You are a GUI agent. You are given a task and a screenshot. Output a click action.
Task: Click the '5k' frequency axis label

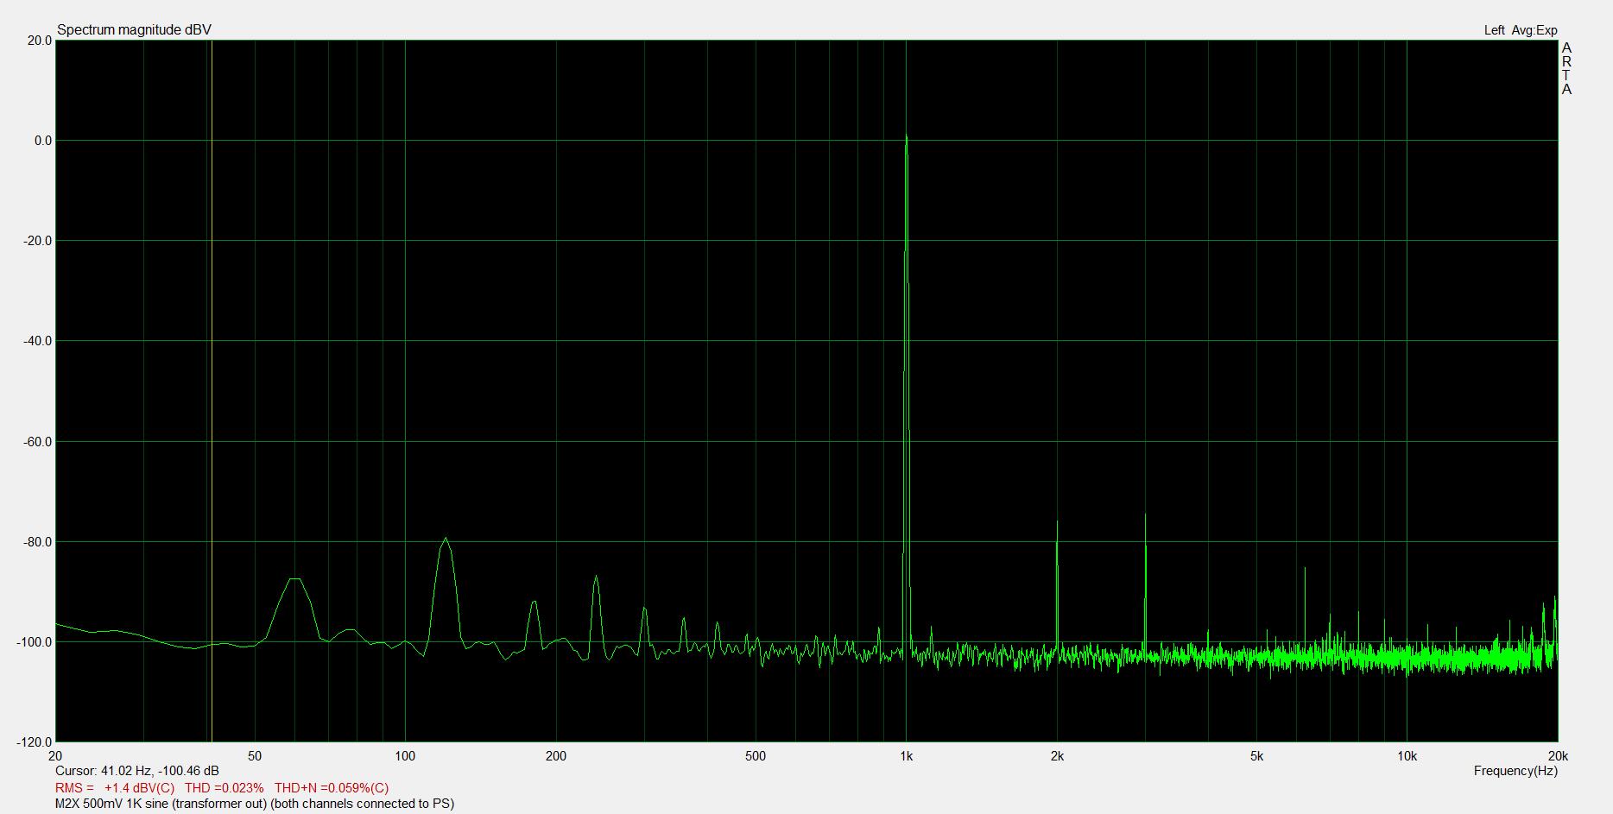point(1256,756)
